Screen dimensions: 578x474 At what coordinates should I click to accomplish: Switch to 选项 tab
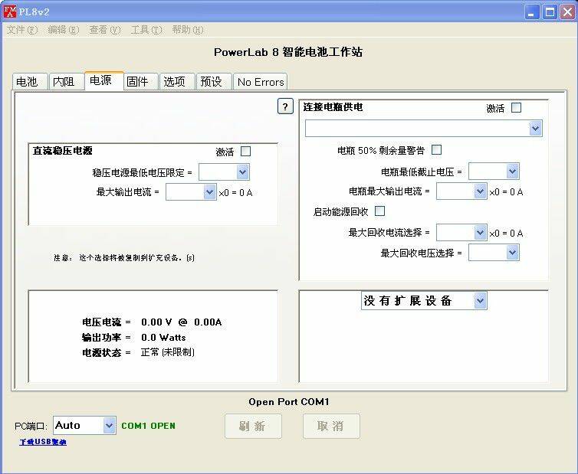pyautogui.click(x=177, y=81)
